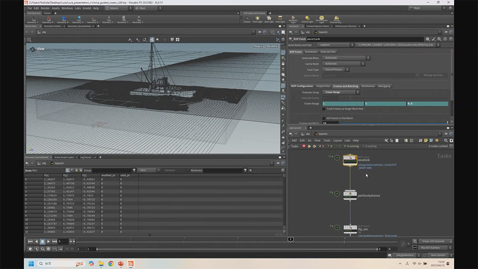Click the playback range slider bar

pyautogui.click(x=237, y=249)
